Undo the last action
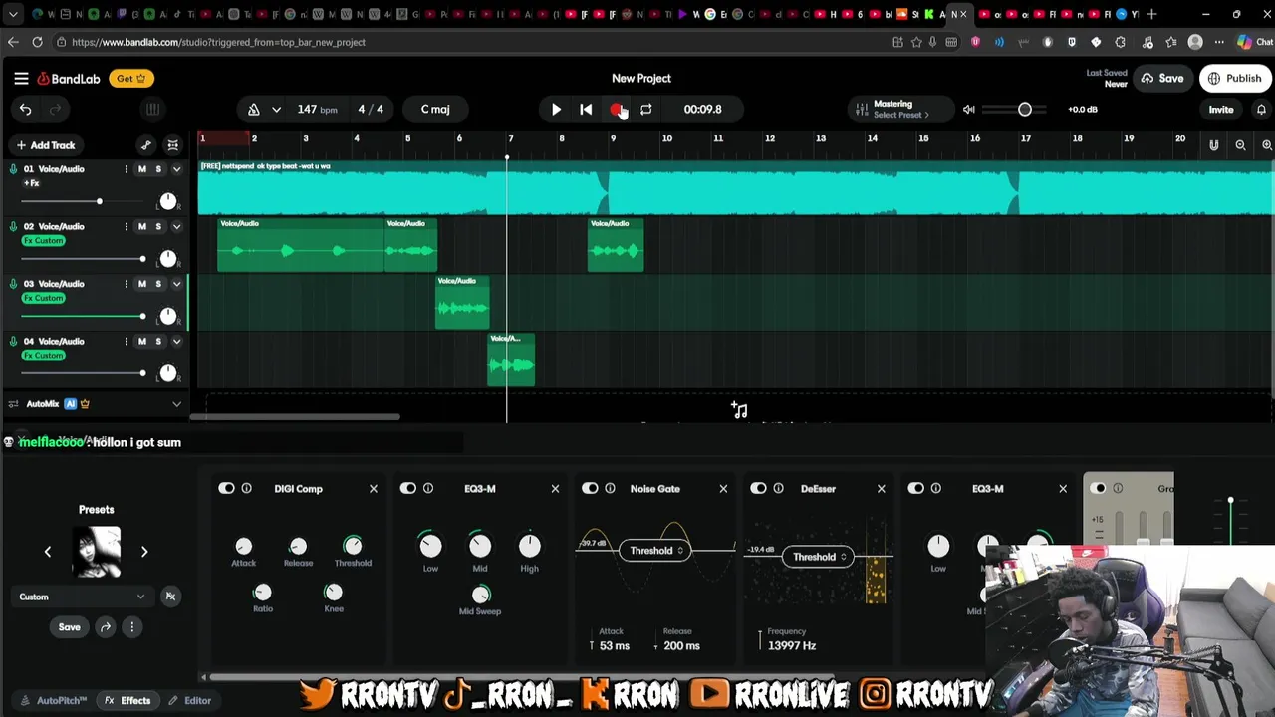The image size is (1275, 717). point(26,110)
